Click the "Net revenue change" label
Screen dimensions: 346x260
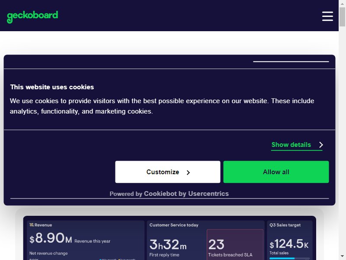click(48, 253)
